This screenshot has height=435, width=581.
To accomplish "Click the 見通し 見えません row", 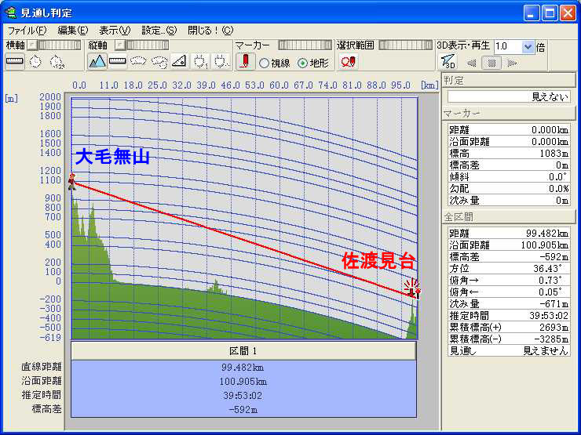I will click(x=509, y=350).
